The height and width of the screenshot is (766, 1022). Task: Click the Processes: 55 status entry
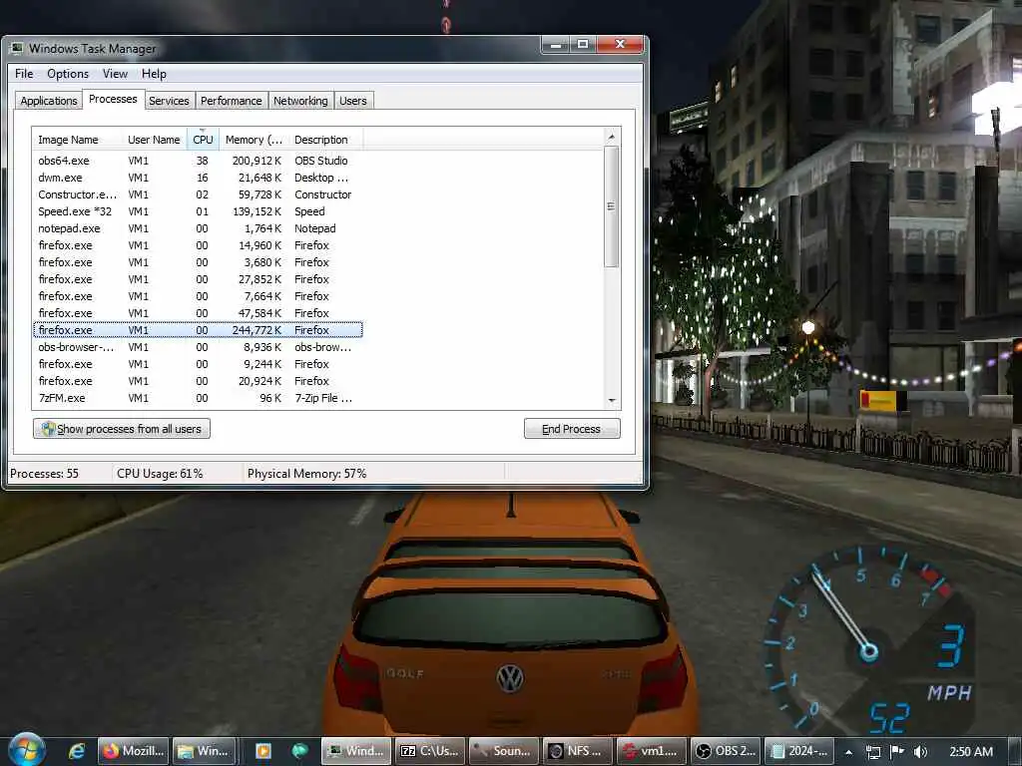pyautogui.click(x=44, y=474)
